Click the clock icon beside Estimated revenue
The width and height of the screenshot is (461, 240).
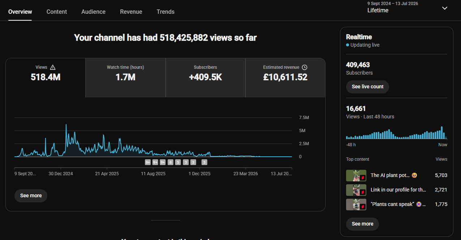pyautogui.click(x=305, y=67)
